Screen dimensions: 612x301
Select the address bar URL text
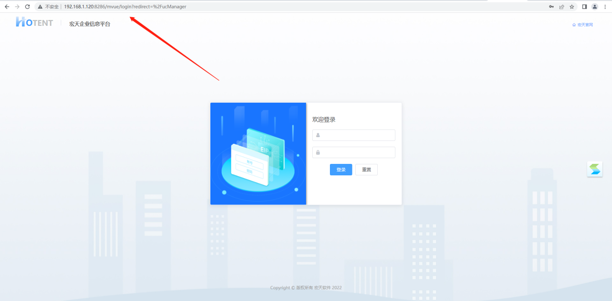click(x=125, y=7)
